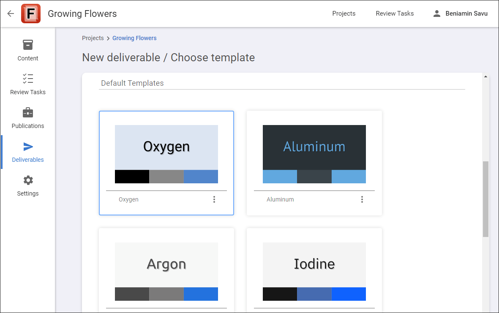
Task: Click the Default Templates heading
Action: pos(132,83)
